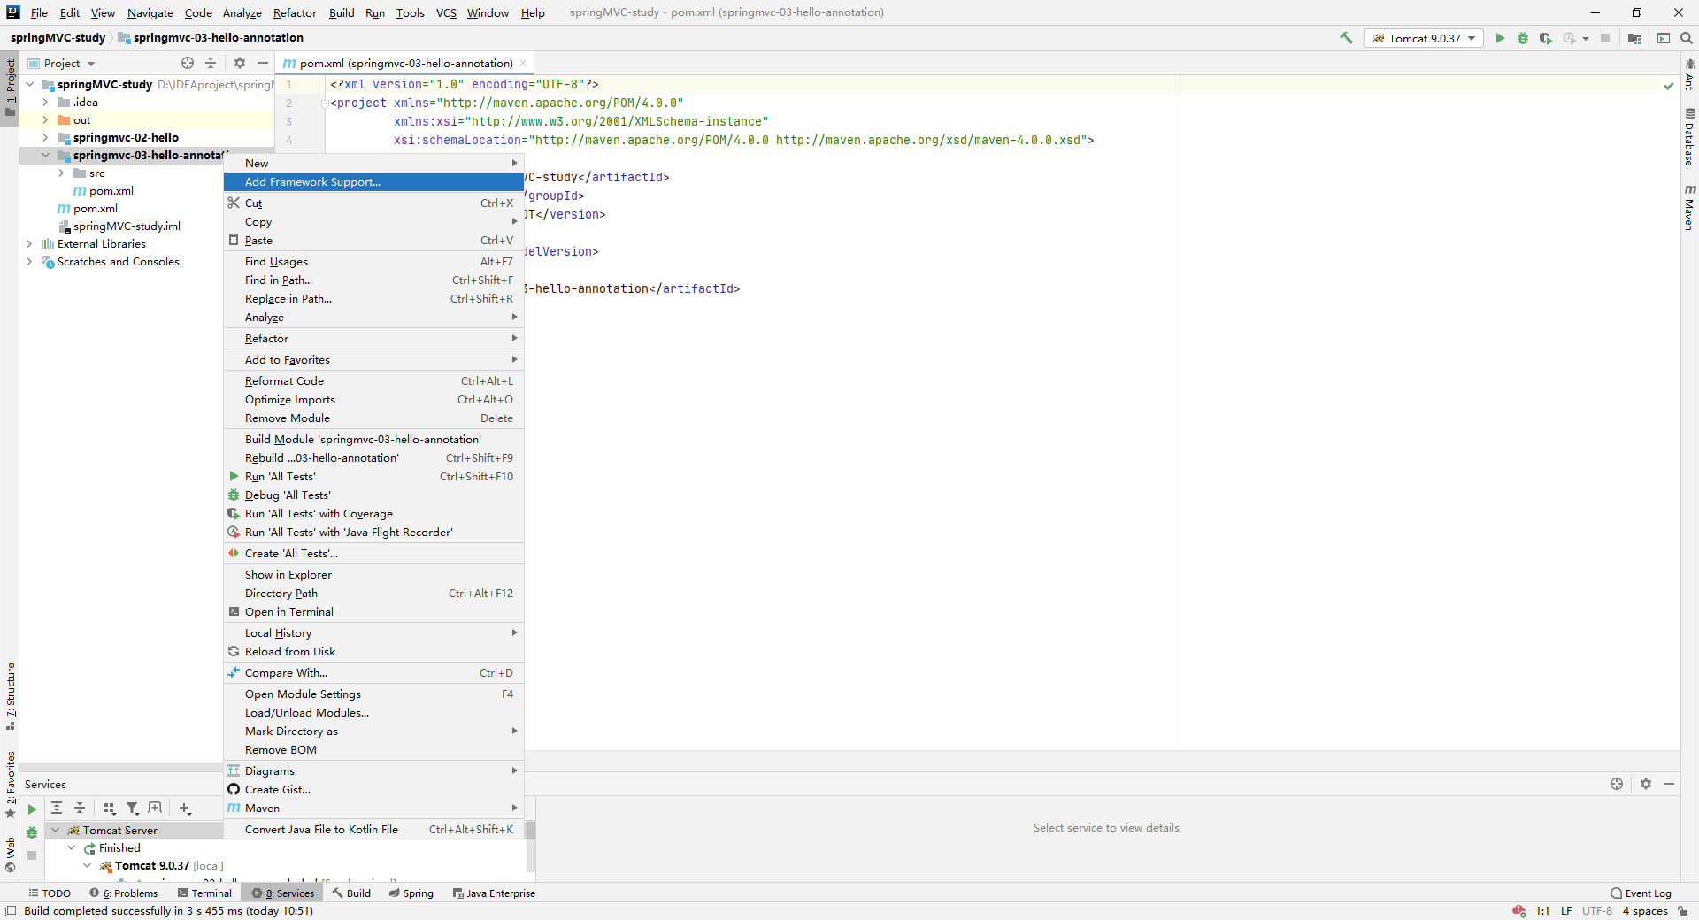The width and height of the screenshot is (1699, 920).
Task: Expand all services in Services toolbar
Action: click(x=57, y=808)
